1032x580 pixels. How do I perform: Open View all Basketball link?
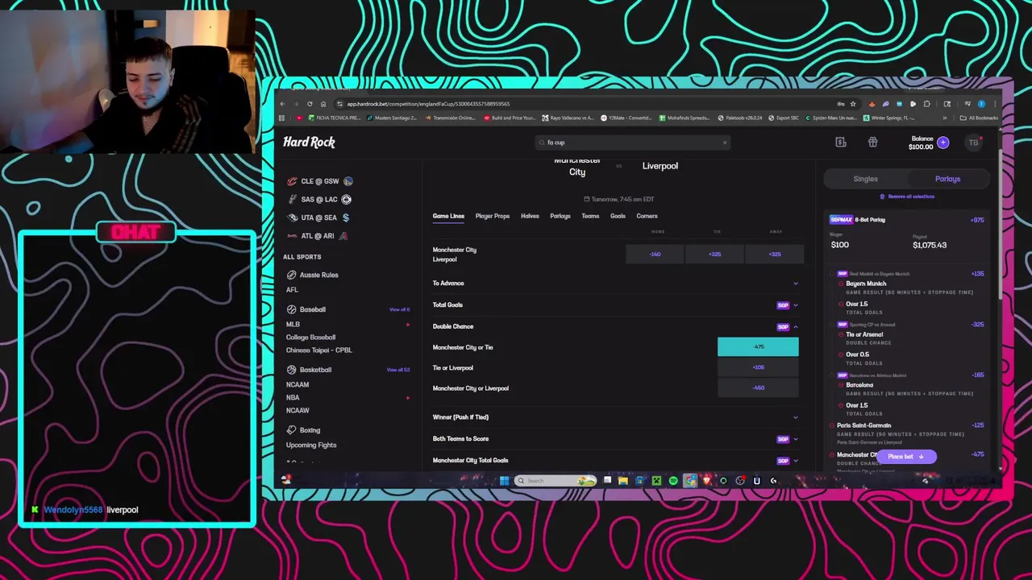[398, 370]
